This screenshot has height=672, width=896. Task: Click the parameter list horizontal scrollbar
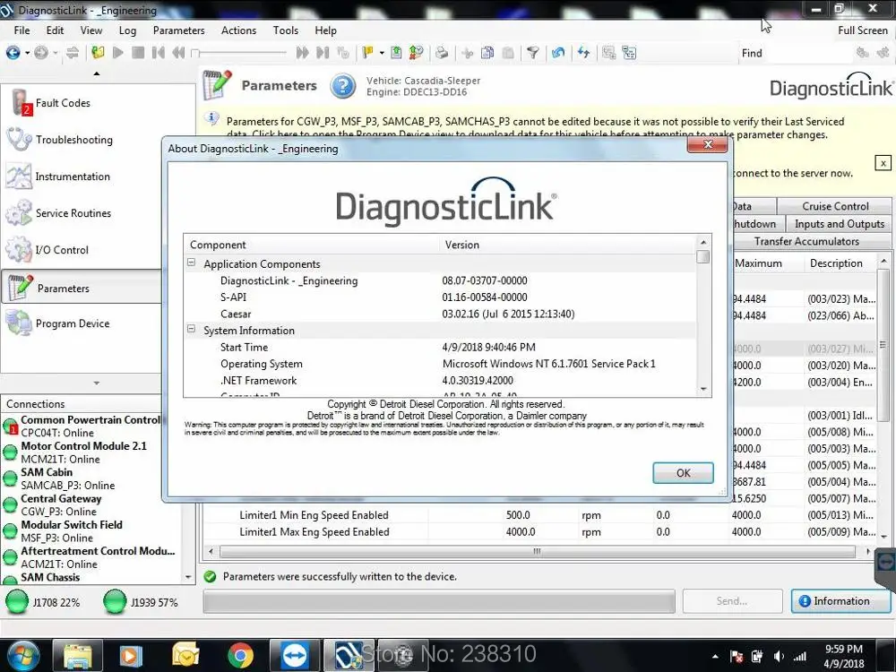(x=537, y=551)
